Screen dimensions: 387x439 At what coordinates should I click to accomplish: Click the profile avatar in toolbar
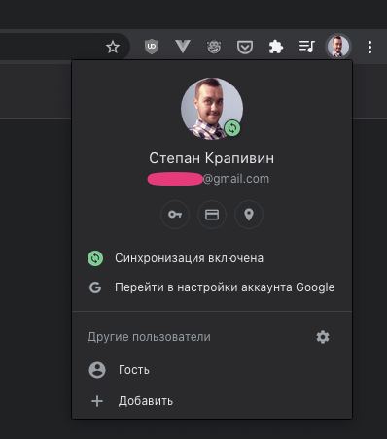(338, 47)
